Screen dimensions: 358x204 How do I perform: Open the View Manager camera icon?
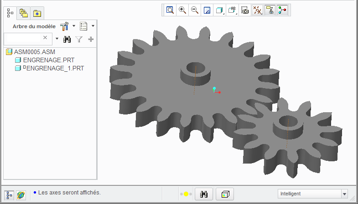[245, 10]
